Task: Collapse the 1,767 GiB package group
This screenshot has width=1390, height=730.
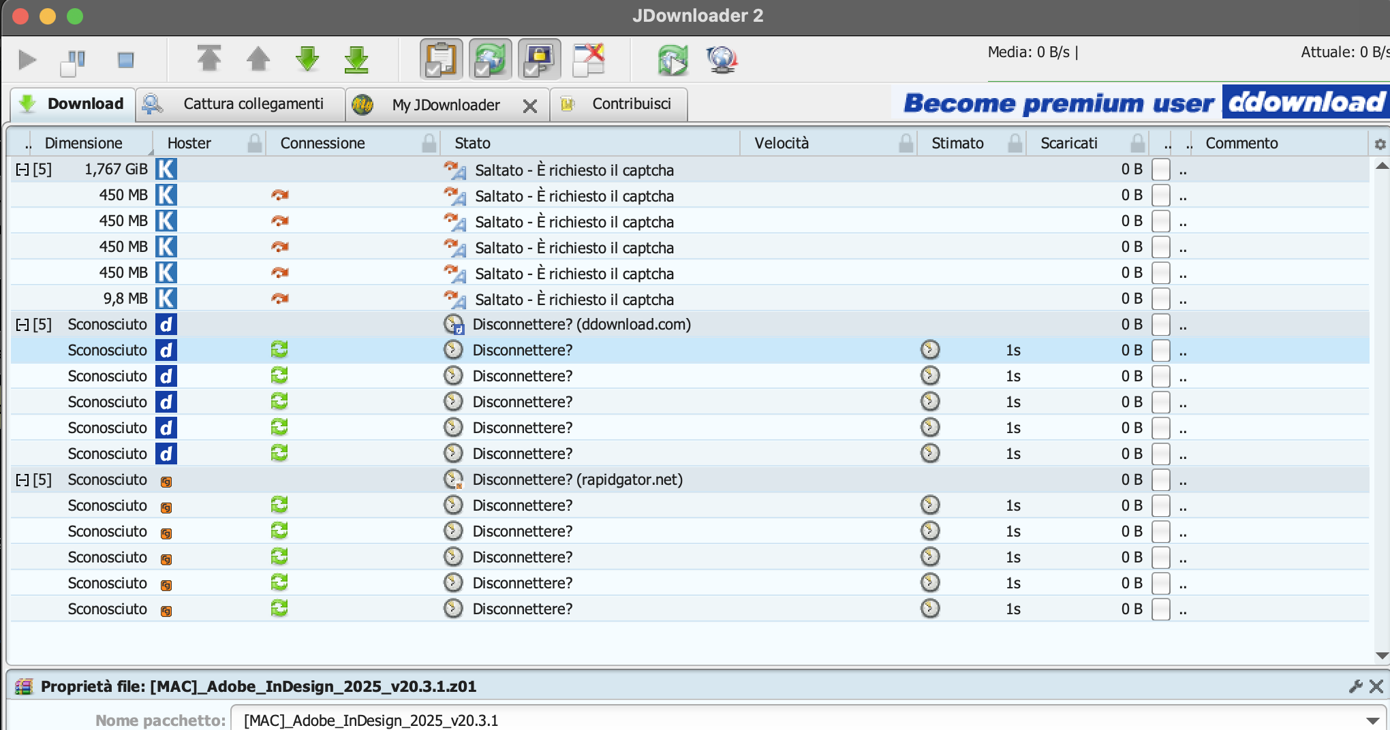Action: 22,170
